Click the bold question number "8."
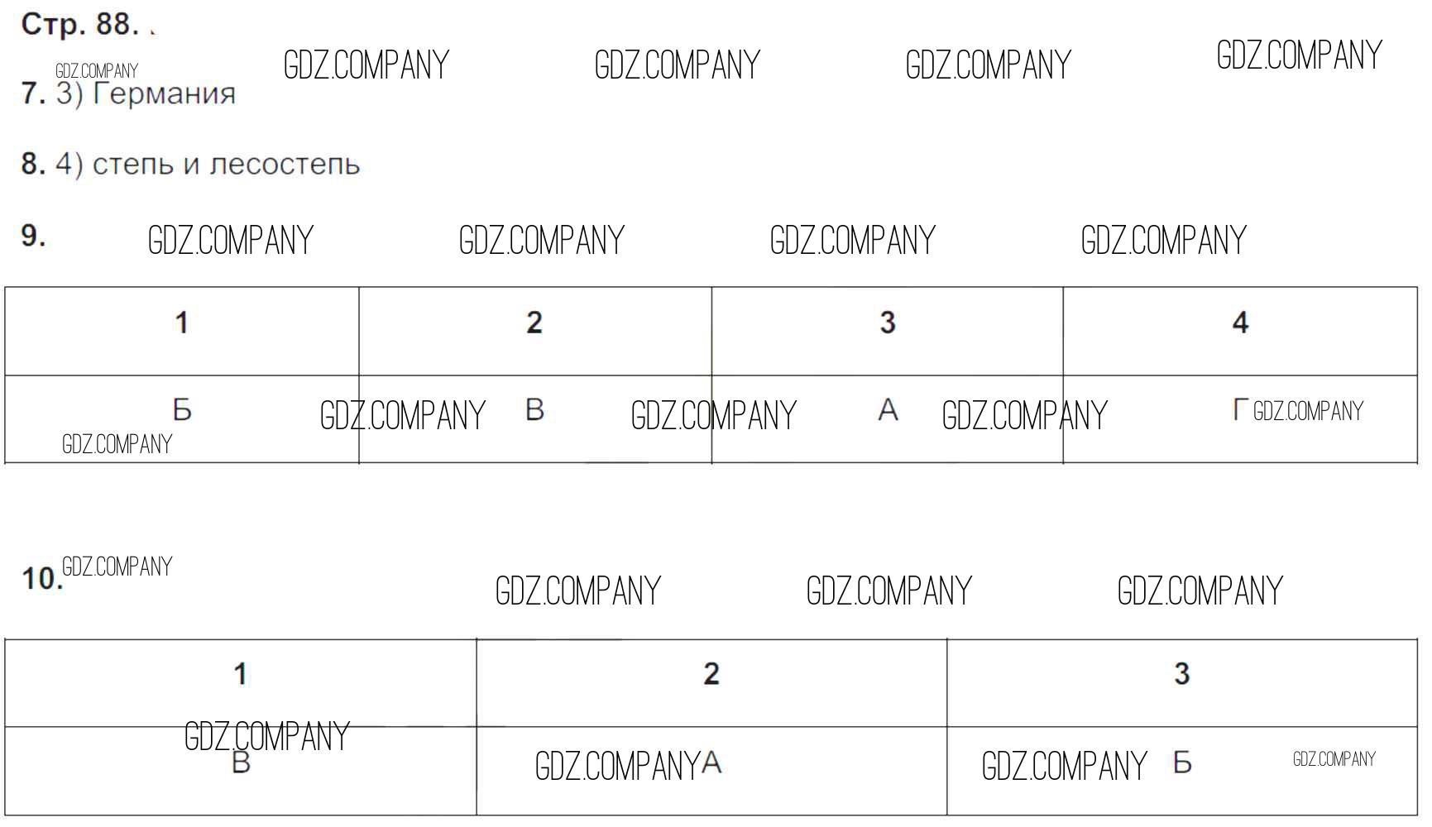 pos(33,164)
